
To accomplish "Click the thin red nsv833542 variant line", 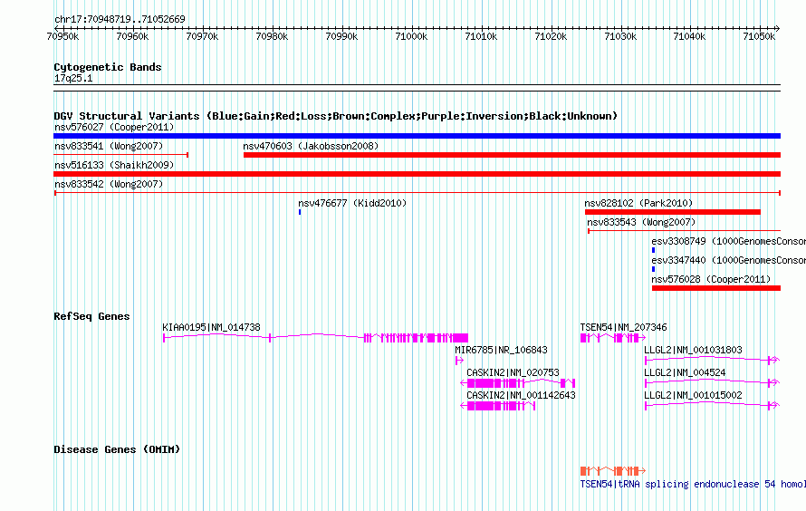I will tap(417, 193).
